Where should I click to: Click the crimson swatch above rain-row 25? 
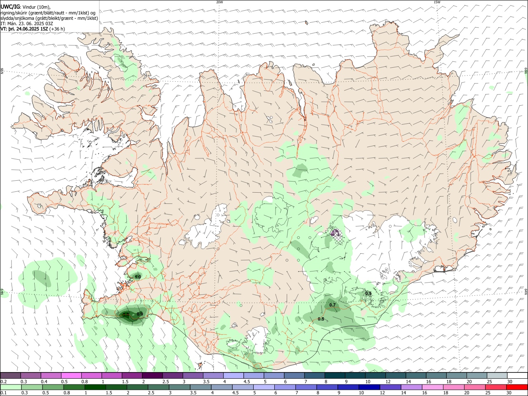click(496, 387)
